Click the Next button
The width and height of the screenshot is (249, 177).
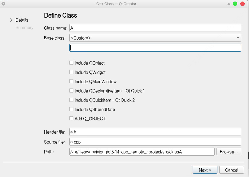tap(205, 170)
